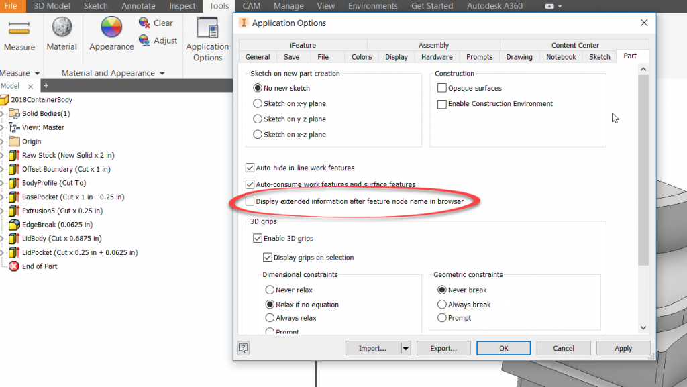Check Display extended information after feature node name
687x387 pixels.
(251, 201)
